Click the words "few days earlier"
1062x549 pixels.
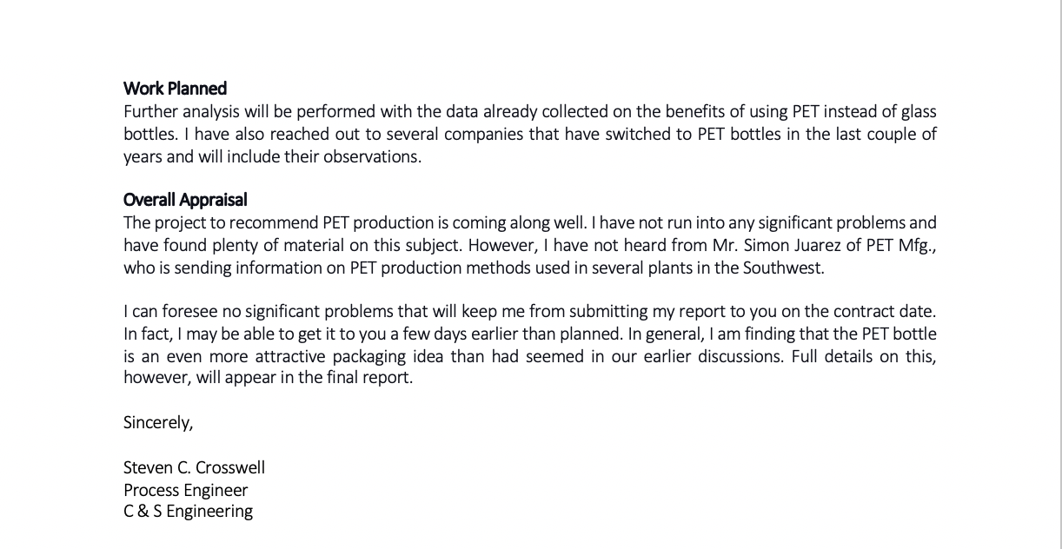[459, 334]
